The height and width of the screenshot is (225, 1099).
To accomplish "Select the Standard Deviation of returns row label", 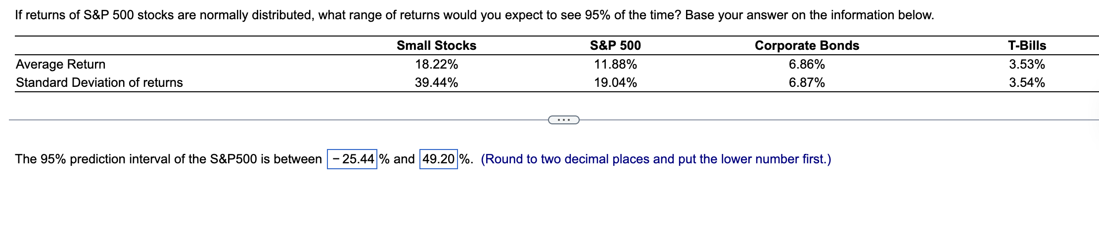I will pos(99,82).
